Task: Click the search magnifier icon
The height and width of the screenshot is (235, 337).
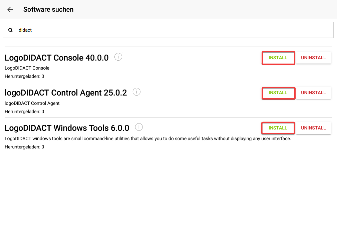Action: [x=10, y=30]
